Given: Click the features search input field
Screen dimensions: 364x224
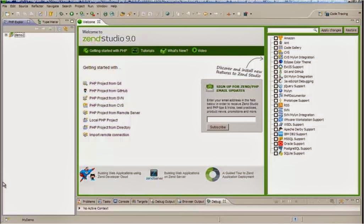Looking at the screenshot, I should coord(292,30).
